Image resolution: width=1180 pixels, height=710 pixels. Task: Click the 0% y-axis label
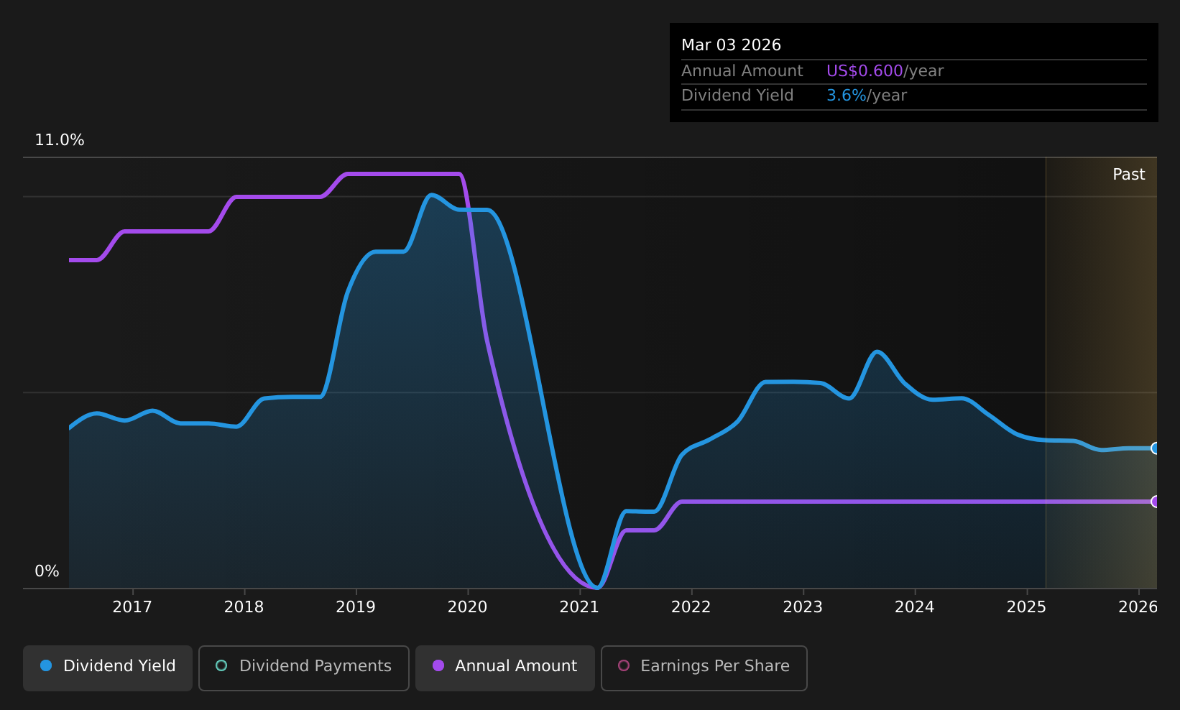pos(47,571)
